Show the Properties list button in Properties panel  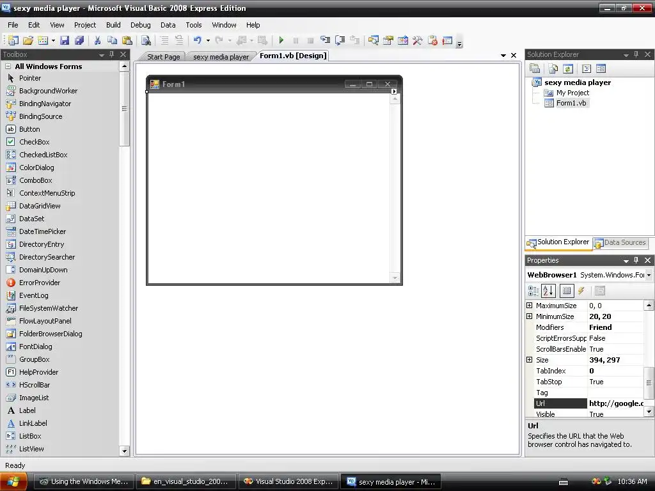point(567,291)
